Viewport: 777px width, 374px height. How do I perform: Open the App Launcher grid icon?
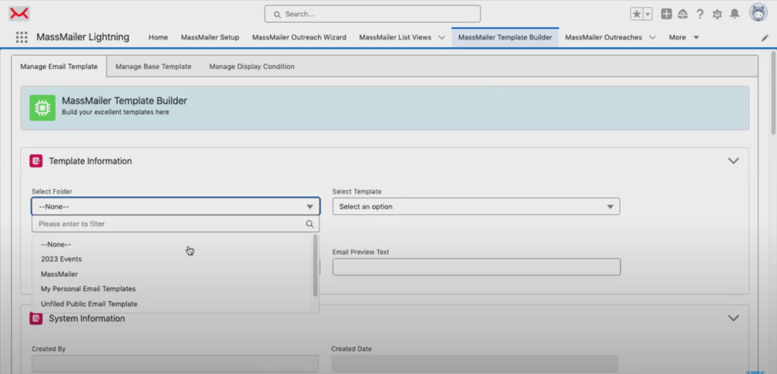(x=21, y=37)
